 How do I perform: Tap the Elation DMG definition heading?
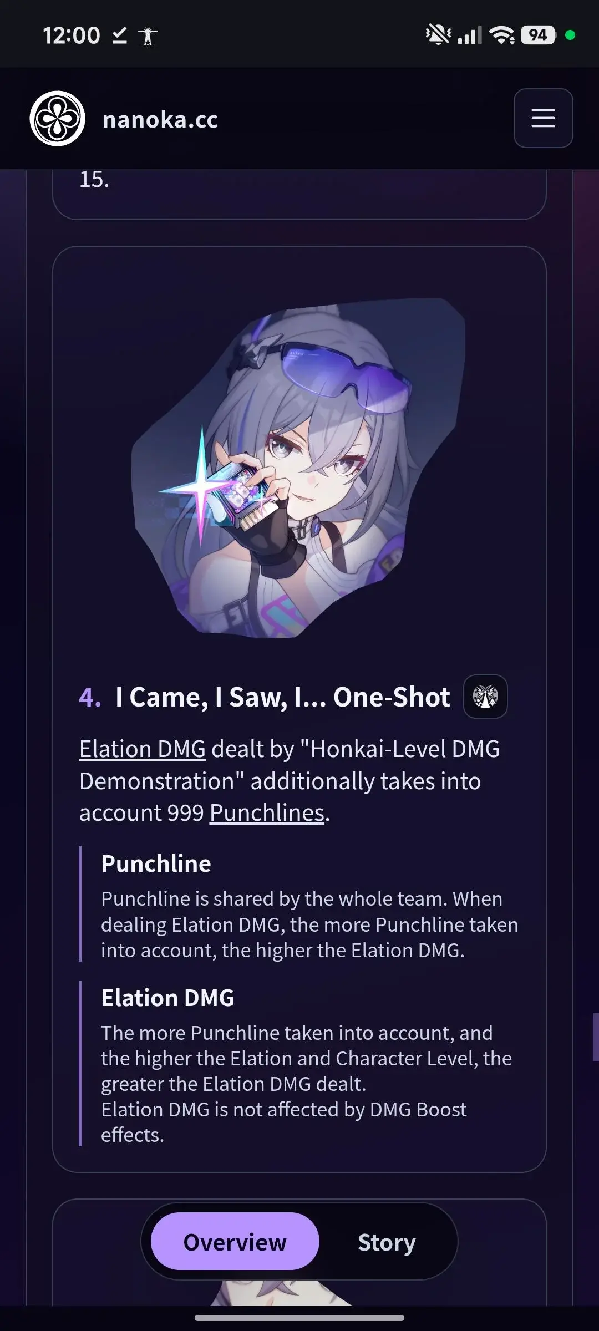tap(167, 998)
